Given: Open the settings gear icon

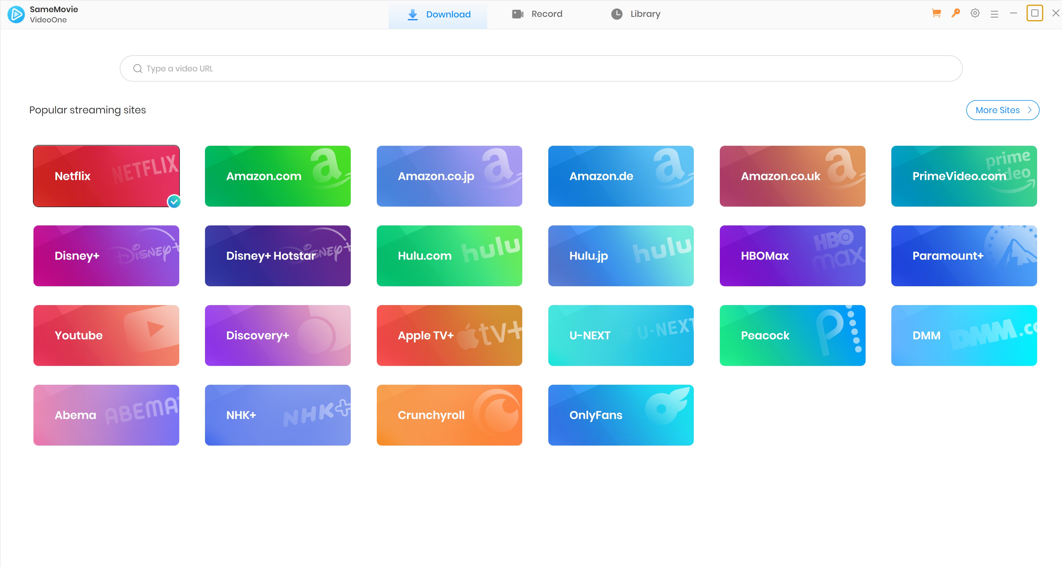Looking at the screenshot, I should point(975,14).
